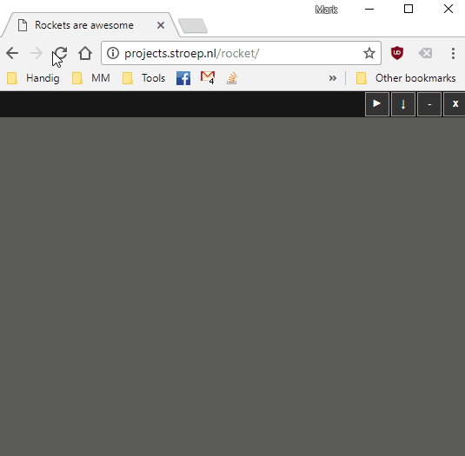
Task: Click the minus button in page toolbar
Action: [x=429, y=104]
